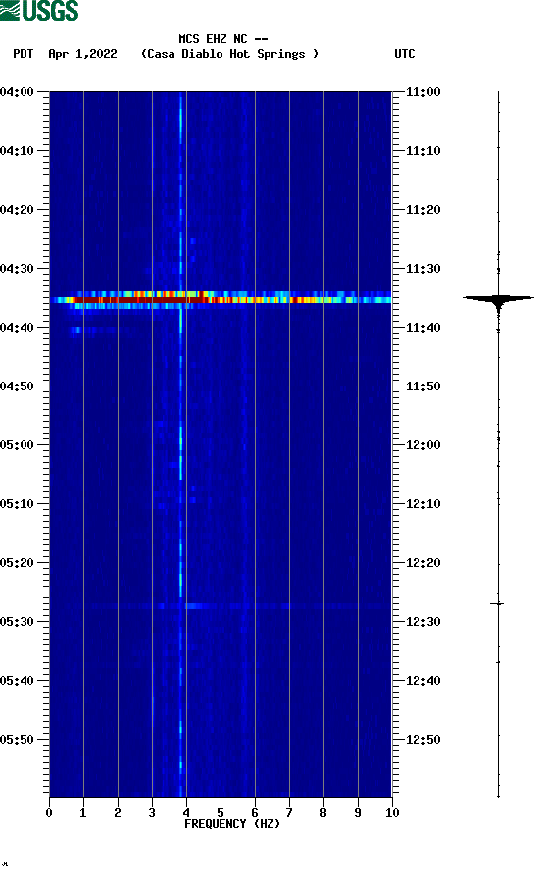
Task: Click the '05:40' PDT time label
Action: coord(18,681)
